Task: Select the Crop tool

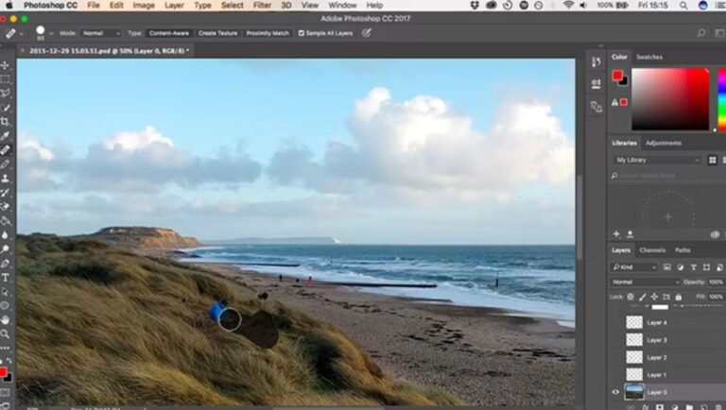Action: click(6, 122)
